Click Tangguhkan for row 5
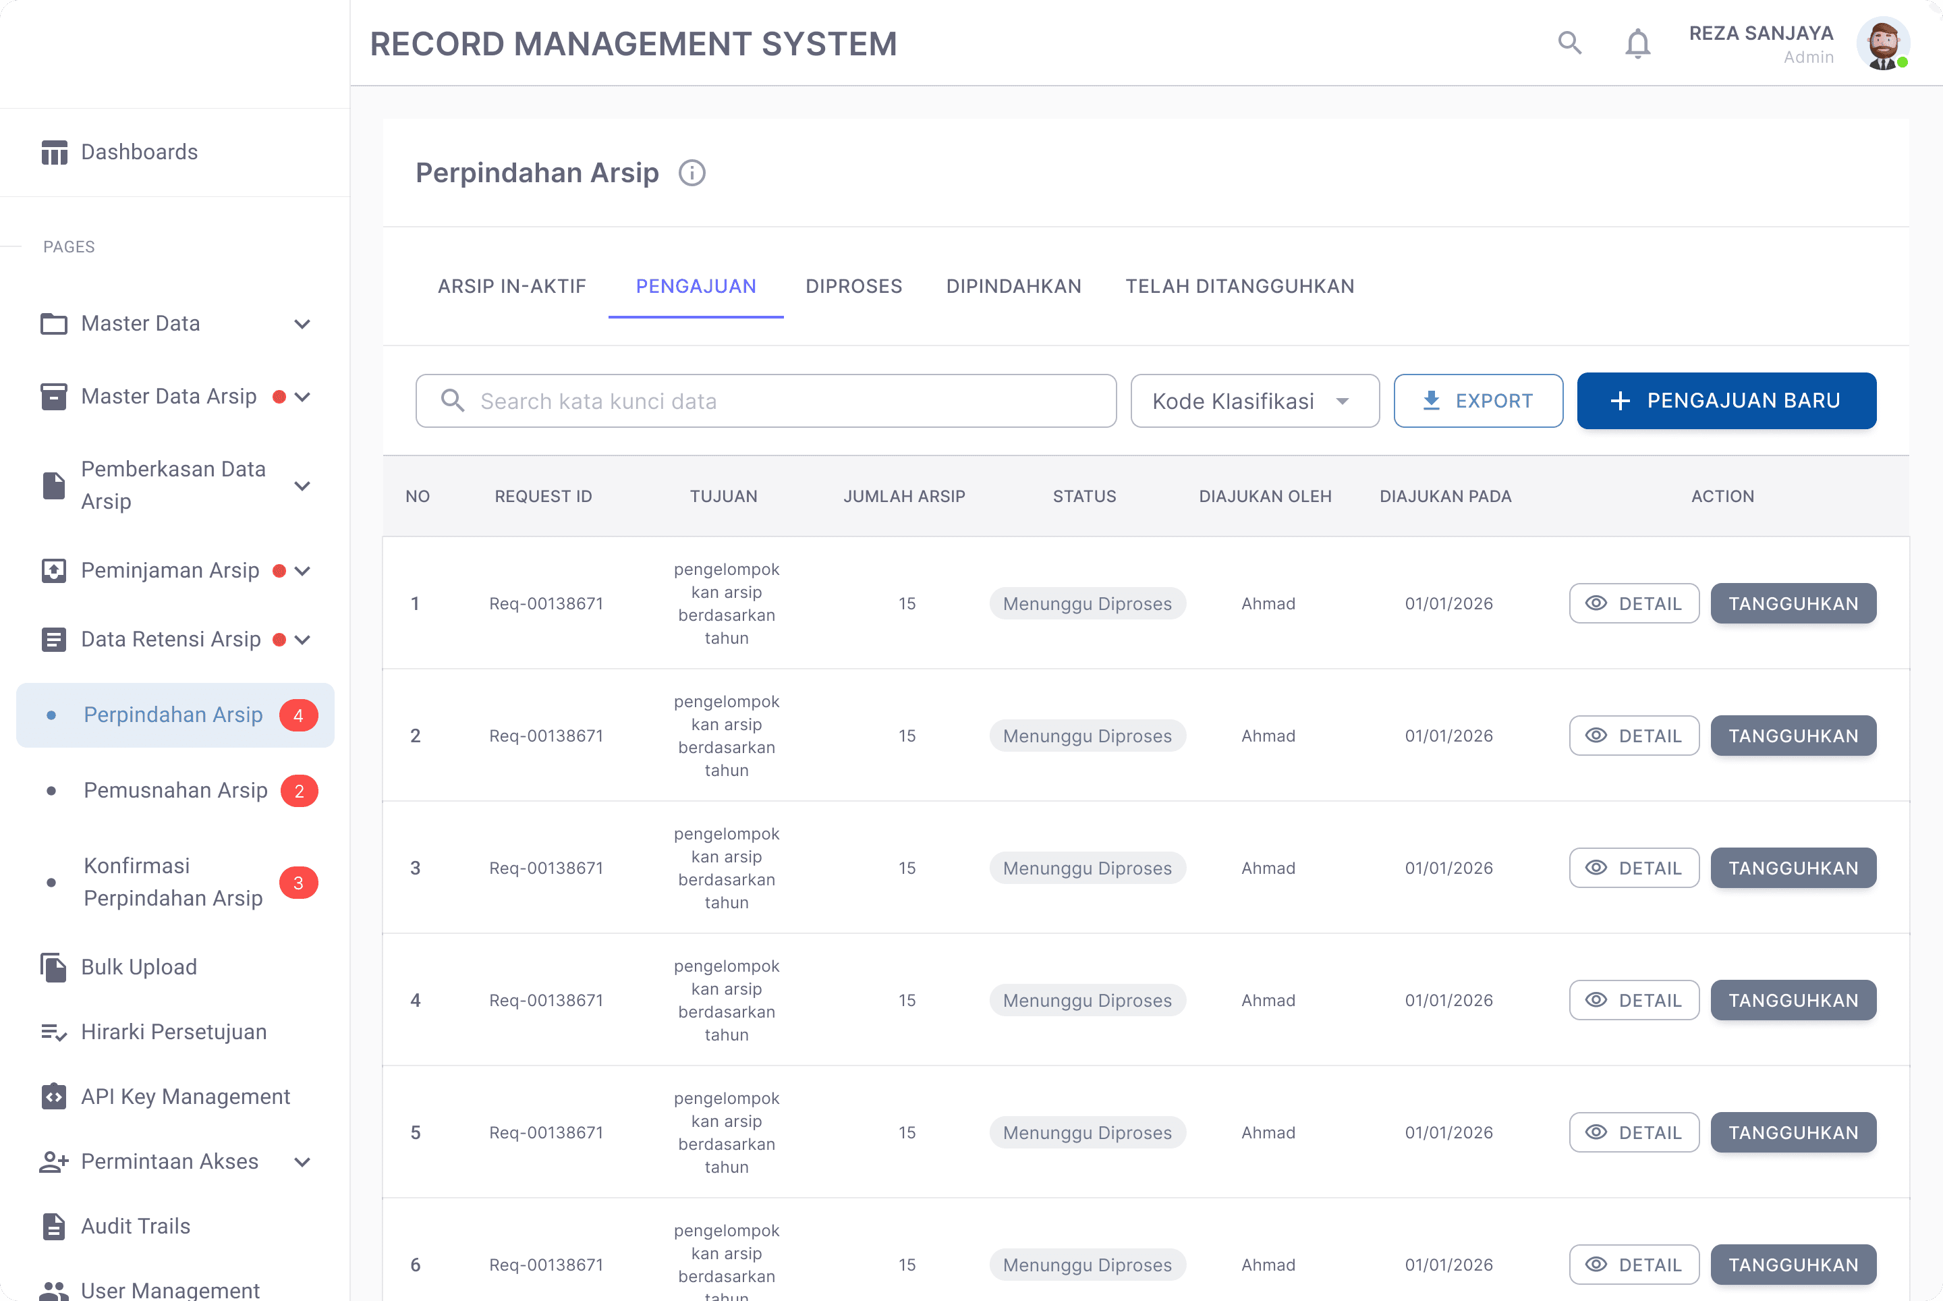This screenshot has height=1301, width=1943. coord(1793,1132)
